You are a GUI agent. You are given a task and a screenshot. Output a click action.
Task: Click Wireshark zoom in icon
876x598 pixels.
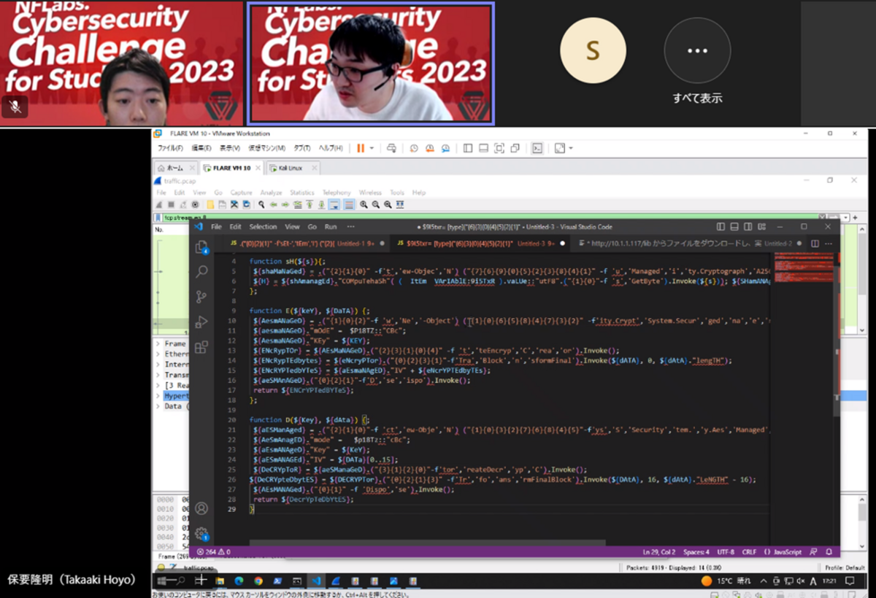364,205
